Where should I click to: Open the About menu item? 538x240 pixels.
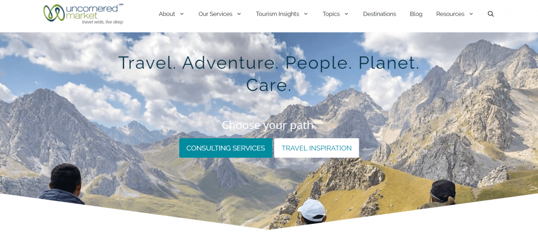pyautogui.click(x=167, y=14)
